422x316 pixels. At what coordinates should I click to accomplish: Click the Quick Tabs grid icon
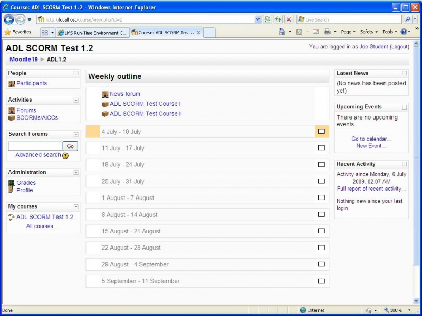45,33
